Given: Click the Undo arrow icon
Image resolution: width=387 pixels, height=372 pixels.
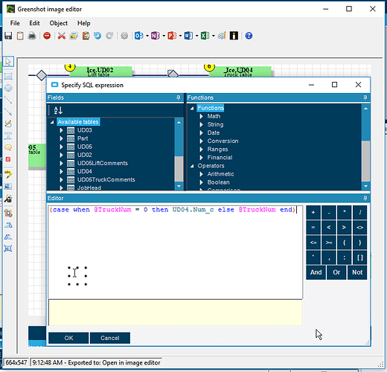Looking at the screenshot, I should (97, 36).
